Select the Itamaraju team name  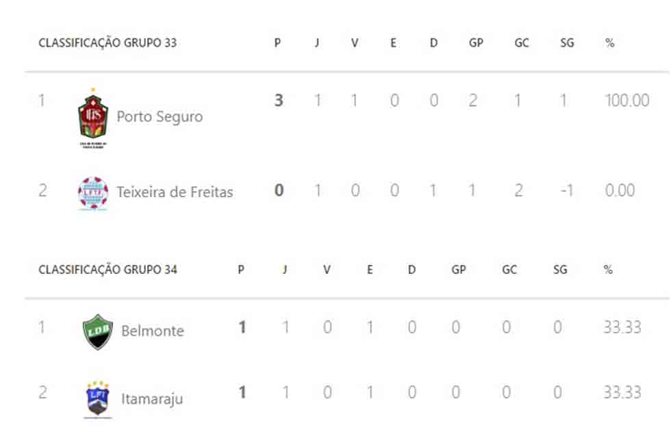point(152,398)
